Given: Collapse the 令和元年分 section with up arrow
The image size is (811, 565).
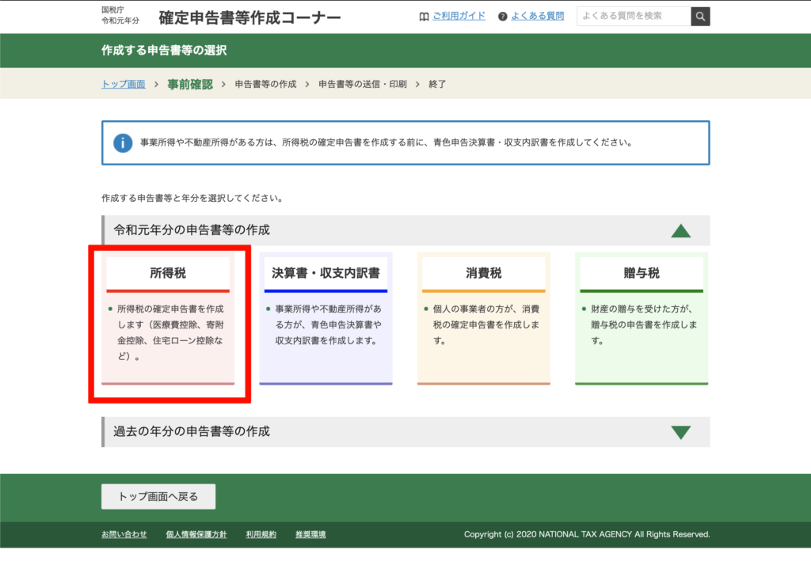Looking at the screenshot, I should click(x=680, y=231).
